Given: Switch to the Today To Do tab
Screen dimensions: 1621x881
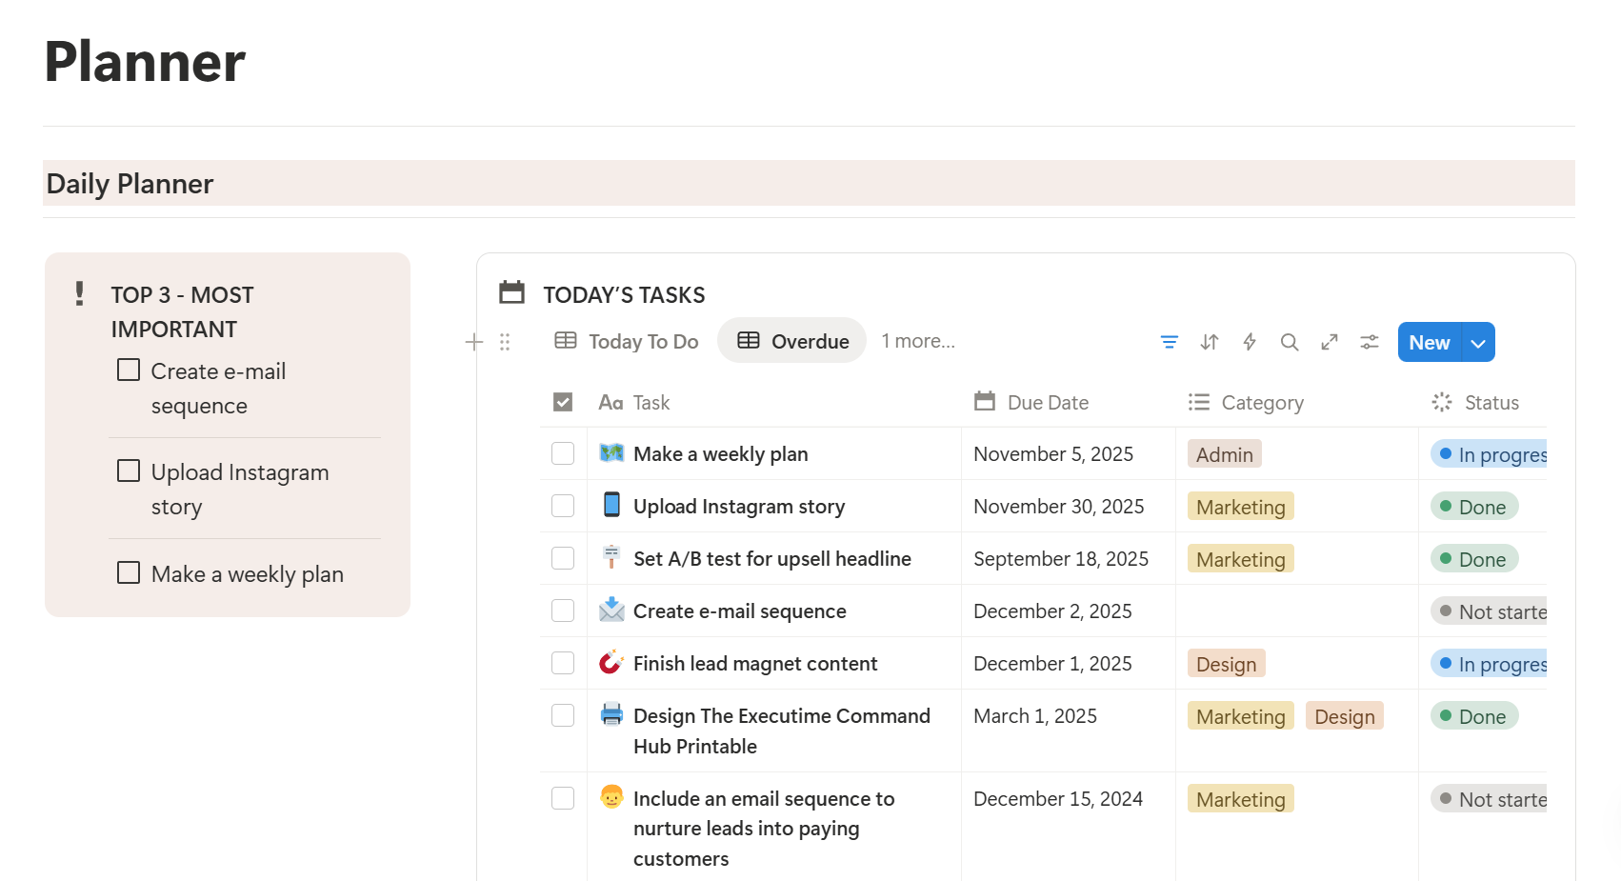Looking at the screenshot, I should (x=627, y=341).
